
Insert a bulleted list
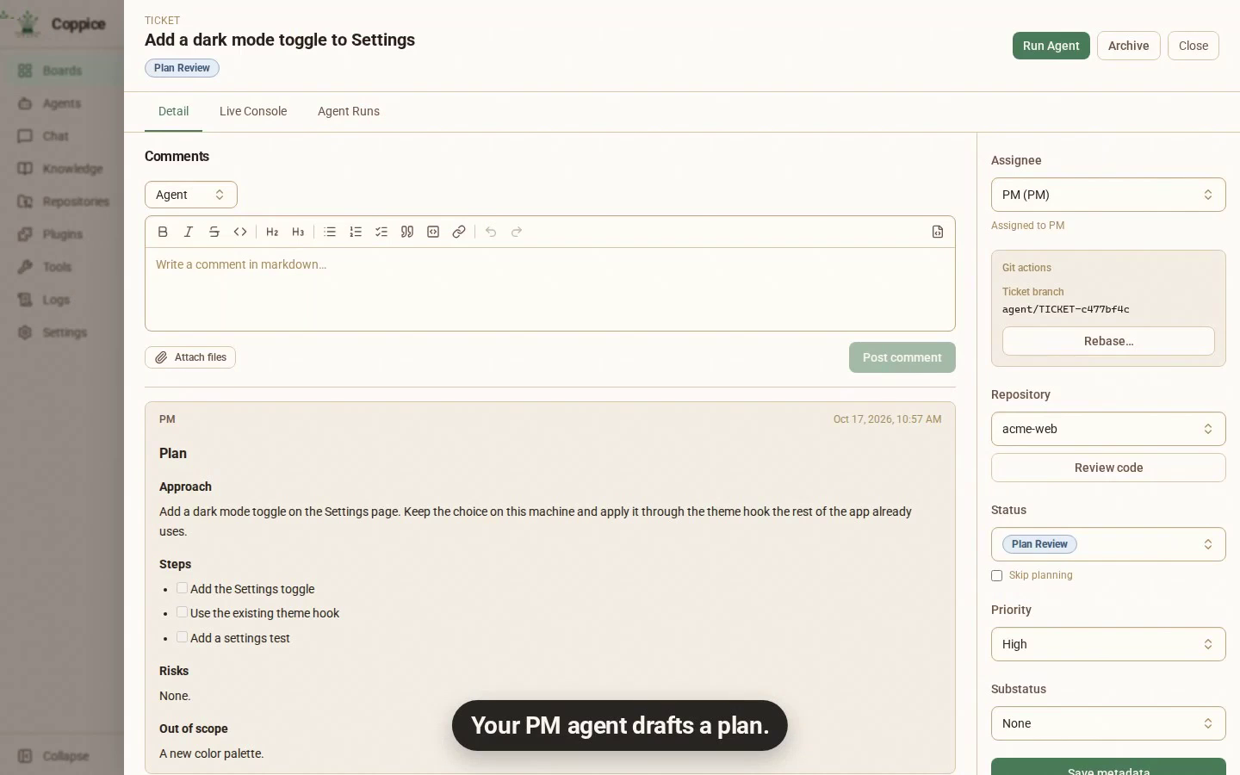tap(330, 232)
